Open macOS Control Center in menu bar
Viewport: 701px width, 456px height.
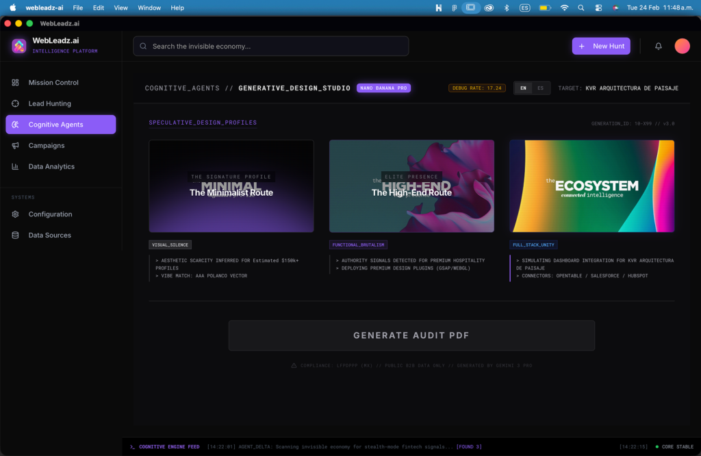598,8
